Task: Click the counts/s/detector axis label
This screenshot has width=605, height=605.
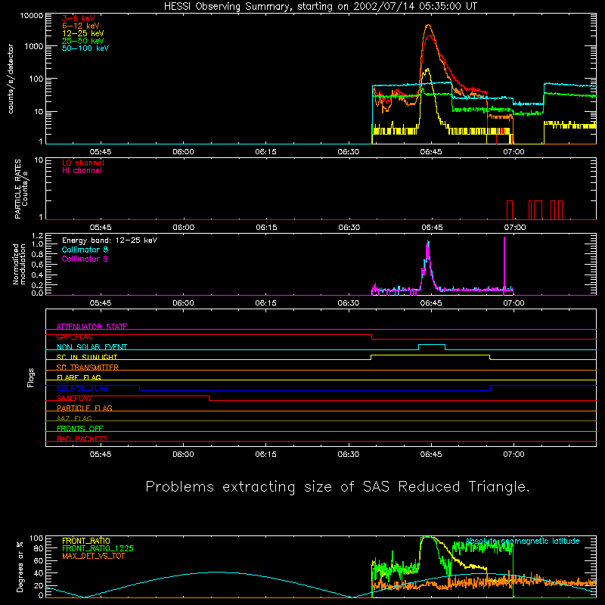Action: click(x=11, y=79)
